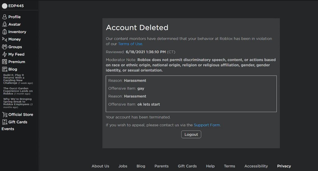Screen dimensions: 318x171
Task: Open Inventory sidebar entry
Action: coord(17,32)
